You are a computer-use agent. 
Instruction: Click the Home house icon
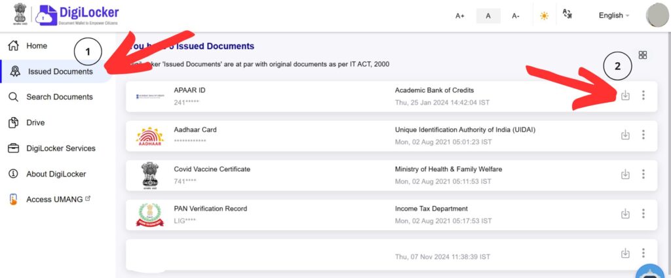[x=14, y=45]
